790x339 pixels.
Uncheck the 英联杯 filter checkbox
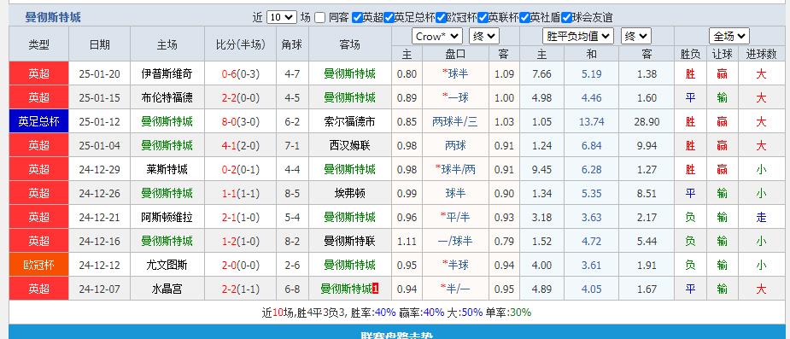[x=483, y=18]
